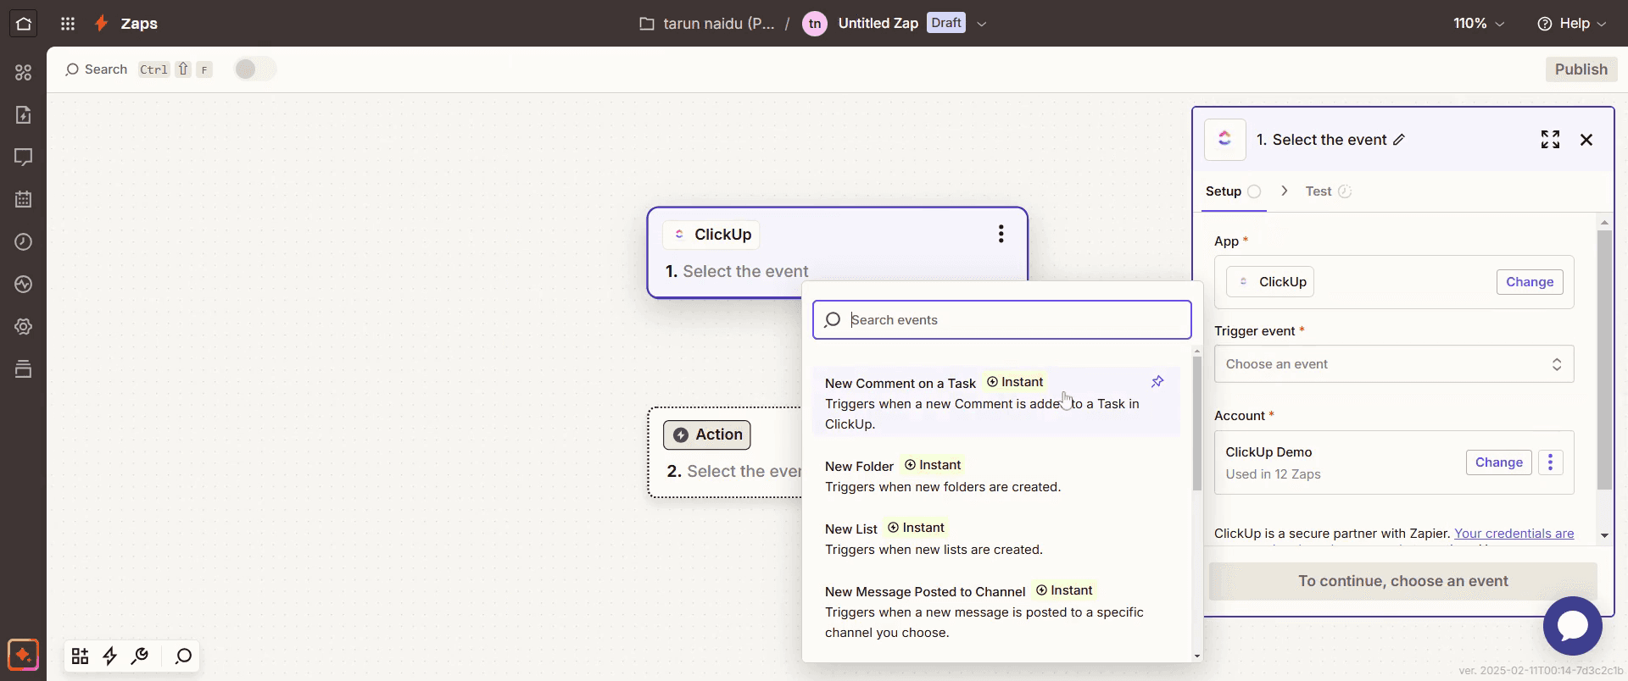This screenshot has width=1628, height=681.
Task: Click the events list scrollbar
Action: 1197,423
